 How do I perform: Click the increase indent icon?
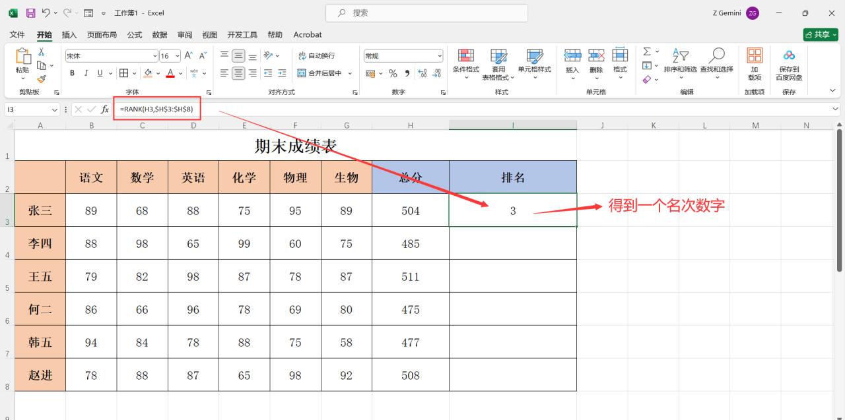(283, 73)
